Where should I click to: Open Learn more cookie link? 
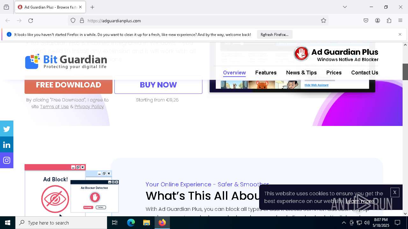tap(360, 201)
